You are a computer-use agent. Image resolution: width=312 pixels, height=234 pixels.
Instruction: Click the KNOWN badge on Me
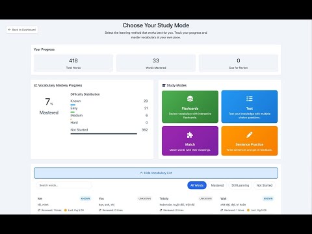click(x=85, y=198)
